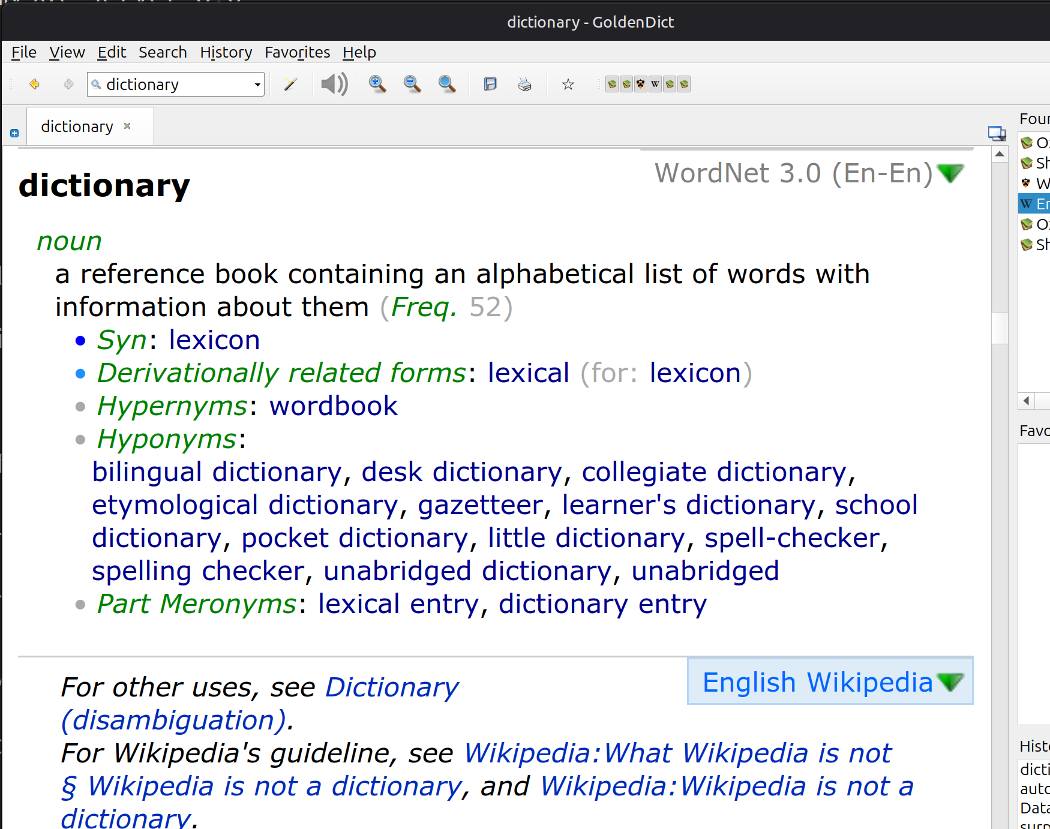Reset to normal zoom magnifier
Screen dimensions: 1050x829
pyautogui.click(x=447, y=84)
